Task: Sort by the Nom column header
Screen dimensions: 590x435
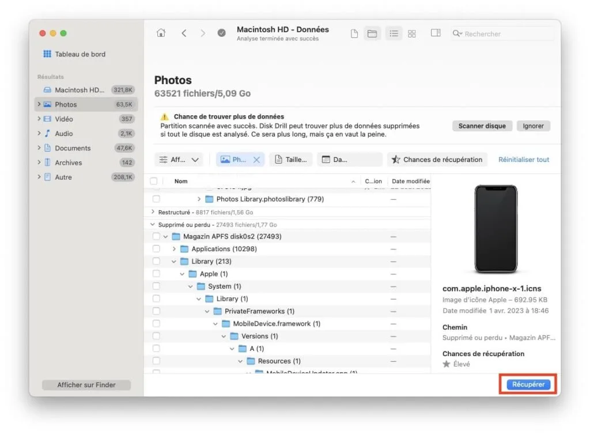Action: (x=180, y=180)
